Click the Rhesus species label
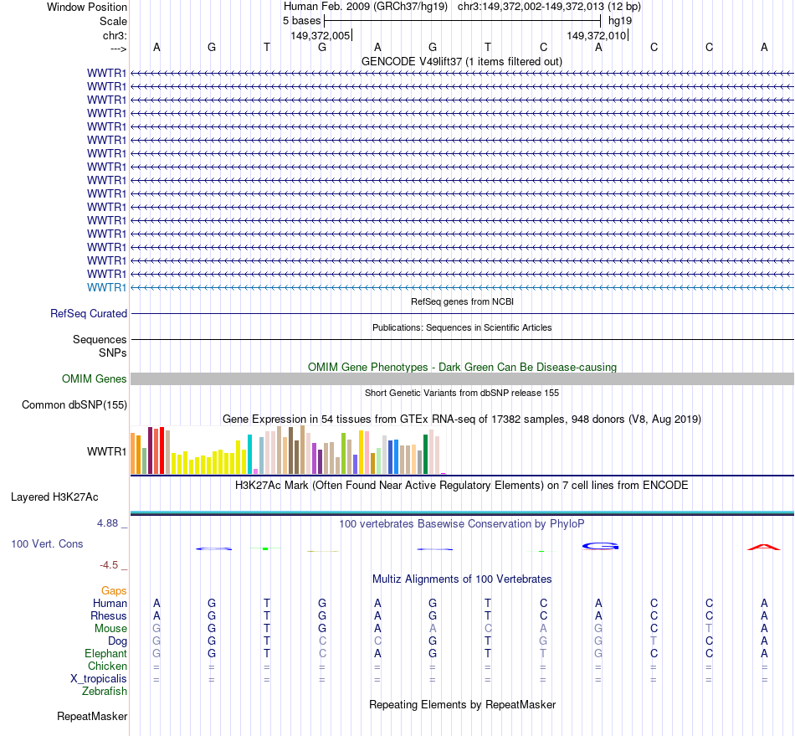 109,615
